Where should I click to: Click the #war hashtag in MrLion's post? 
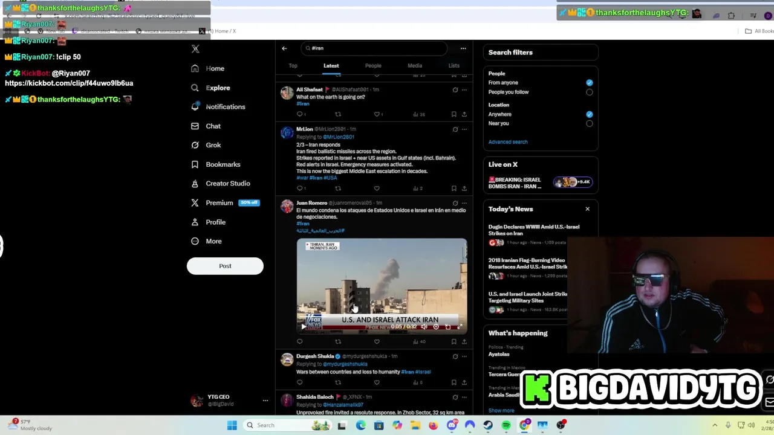click(302, 178)
